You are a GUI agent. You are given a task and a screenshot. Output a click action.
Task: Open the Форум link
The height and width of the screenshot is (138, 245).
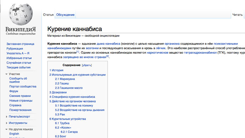(14, 91)
